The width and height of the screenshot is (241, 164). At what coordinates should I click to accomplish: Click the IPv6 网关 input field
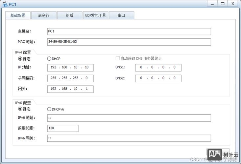(x=129, y=138)
